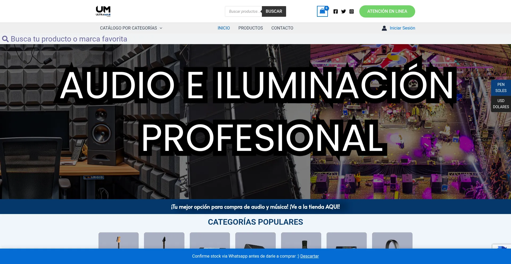Open the shopping cart icon
Viewport: 511px width, 264px height.
[x=322, y=11]
